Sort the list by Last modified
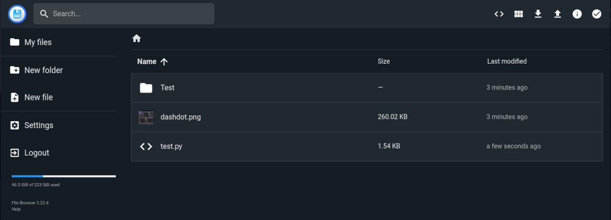Screen dimensions: 611x220 pos(507,61)
